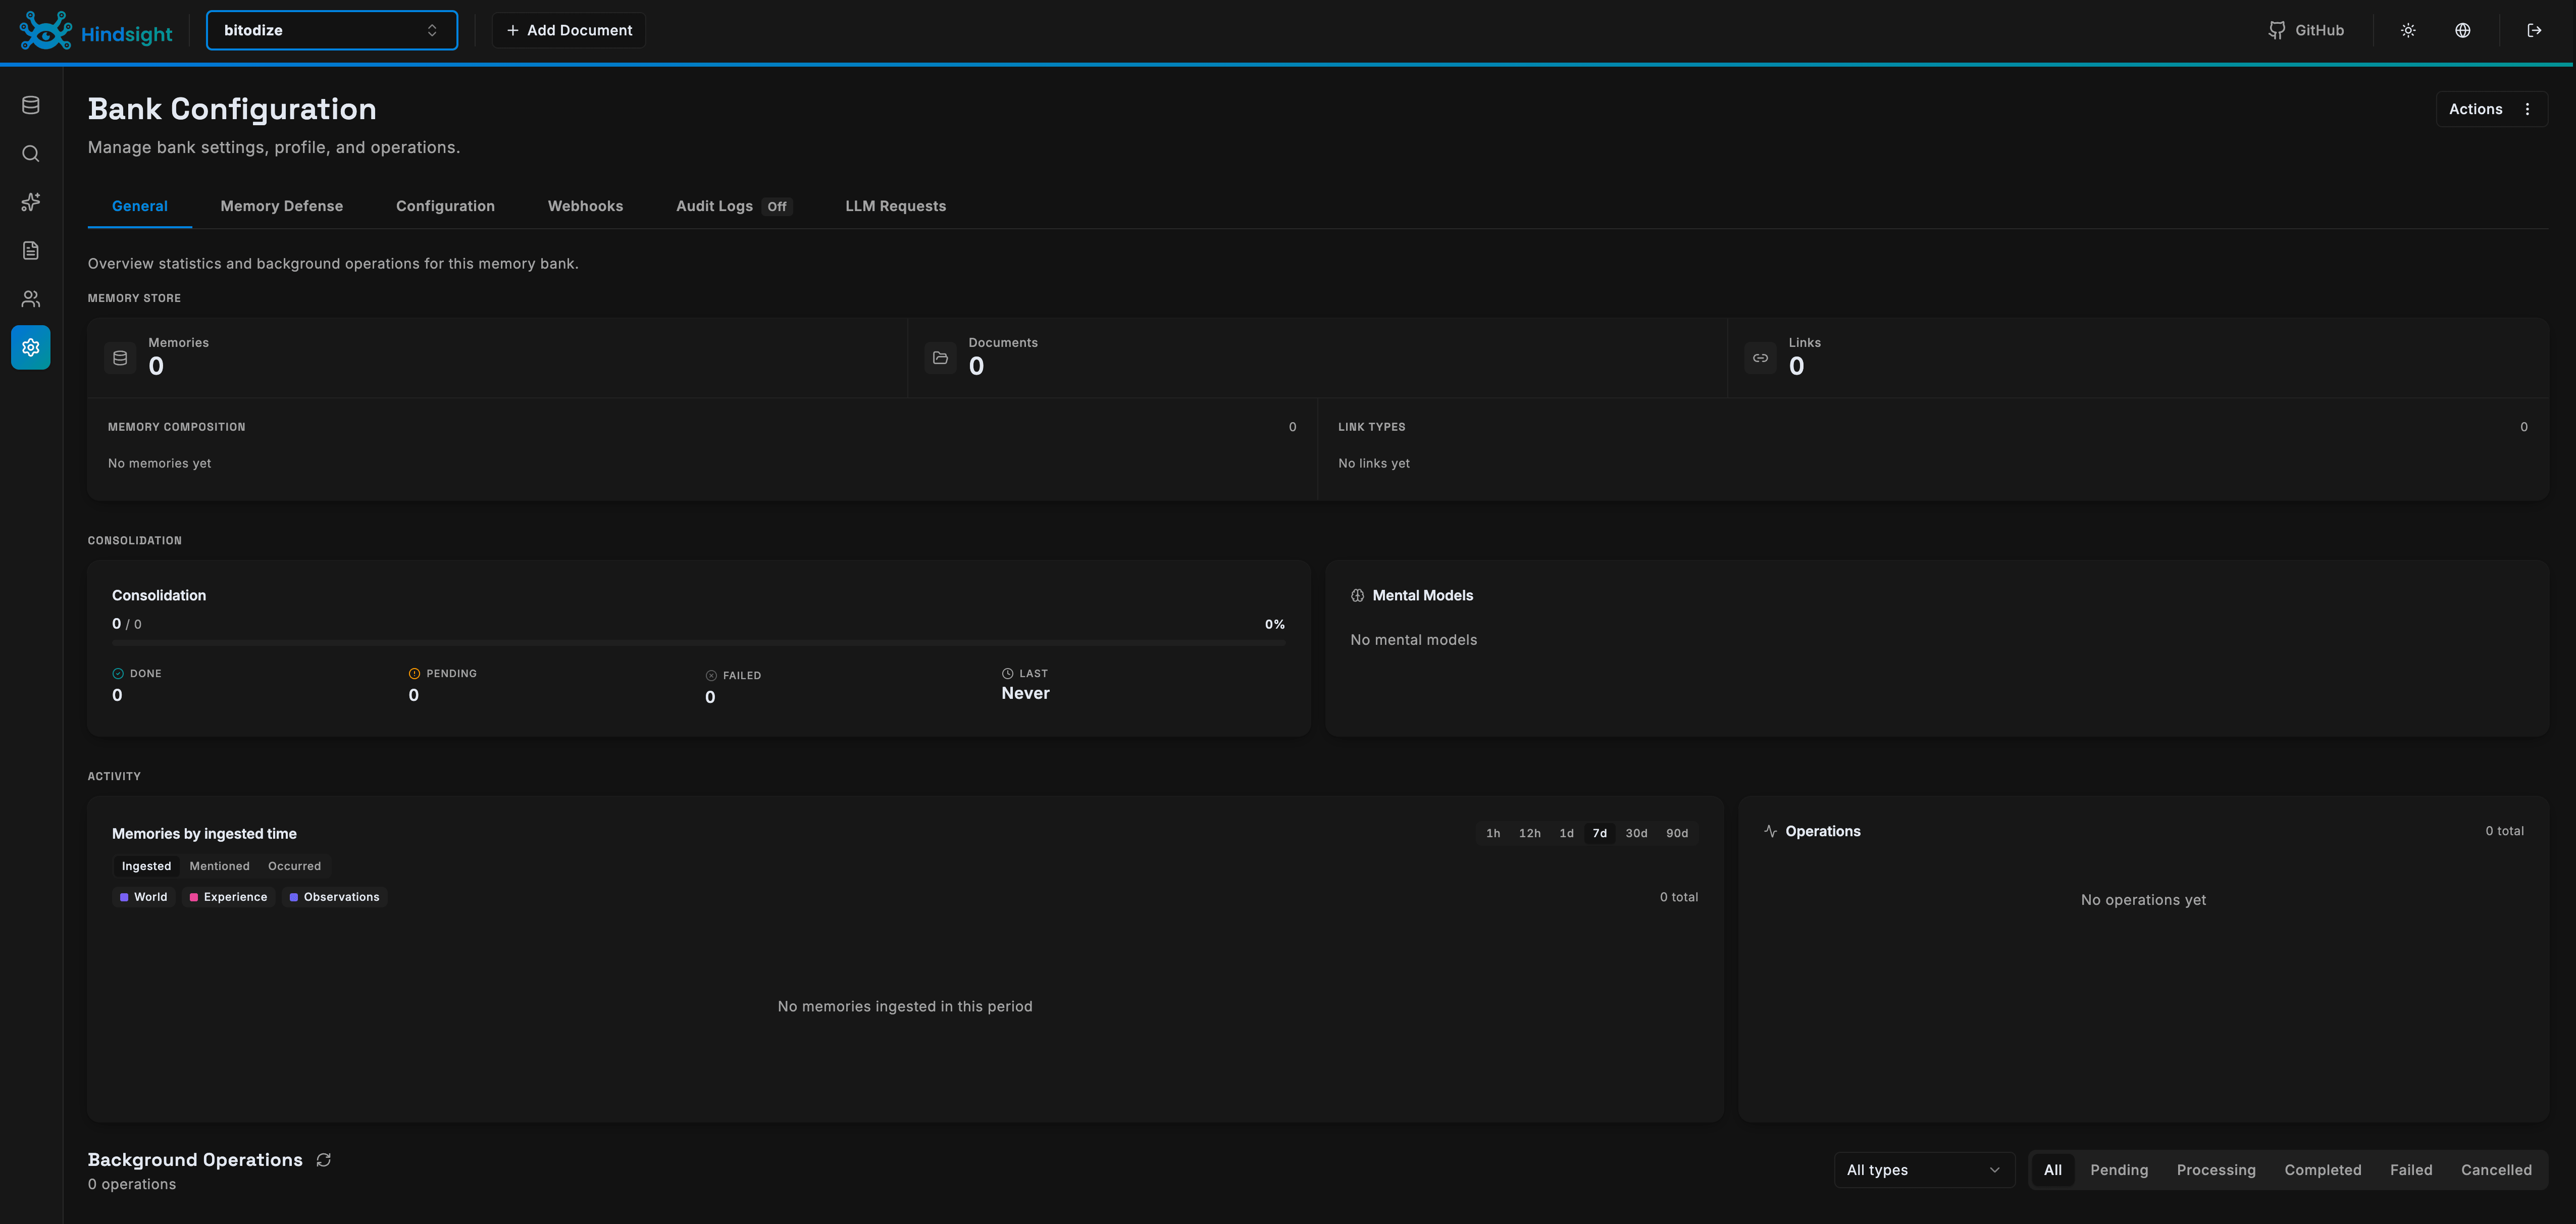Click the Pending warning icon
The width and height of the screenshot is (2576, 1224).
point(414,674)
